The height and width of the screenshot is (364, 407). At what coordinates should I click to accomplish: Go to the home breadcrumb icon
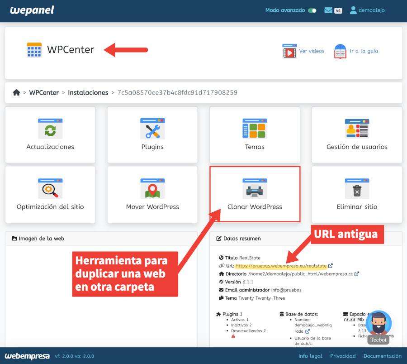pyautogui.click(x=16, y=92)
